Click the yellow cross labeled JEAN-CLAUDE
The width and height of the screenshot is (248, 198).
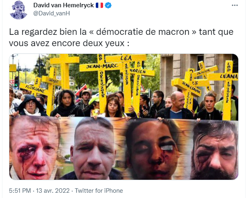coord(188,89)
